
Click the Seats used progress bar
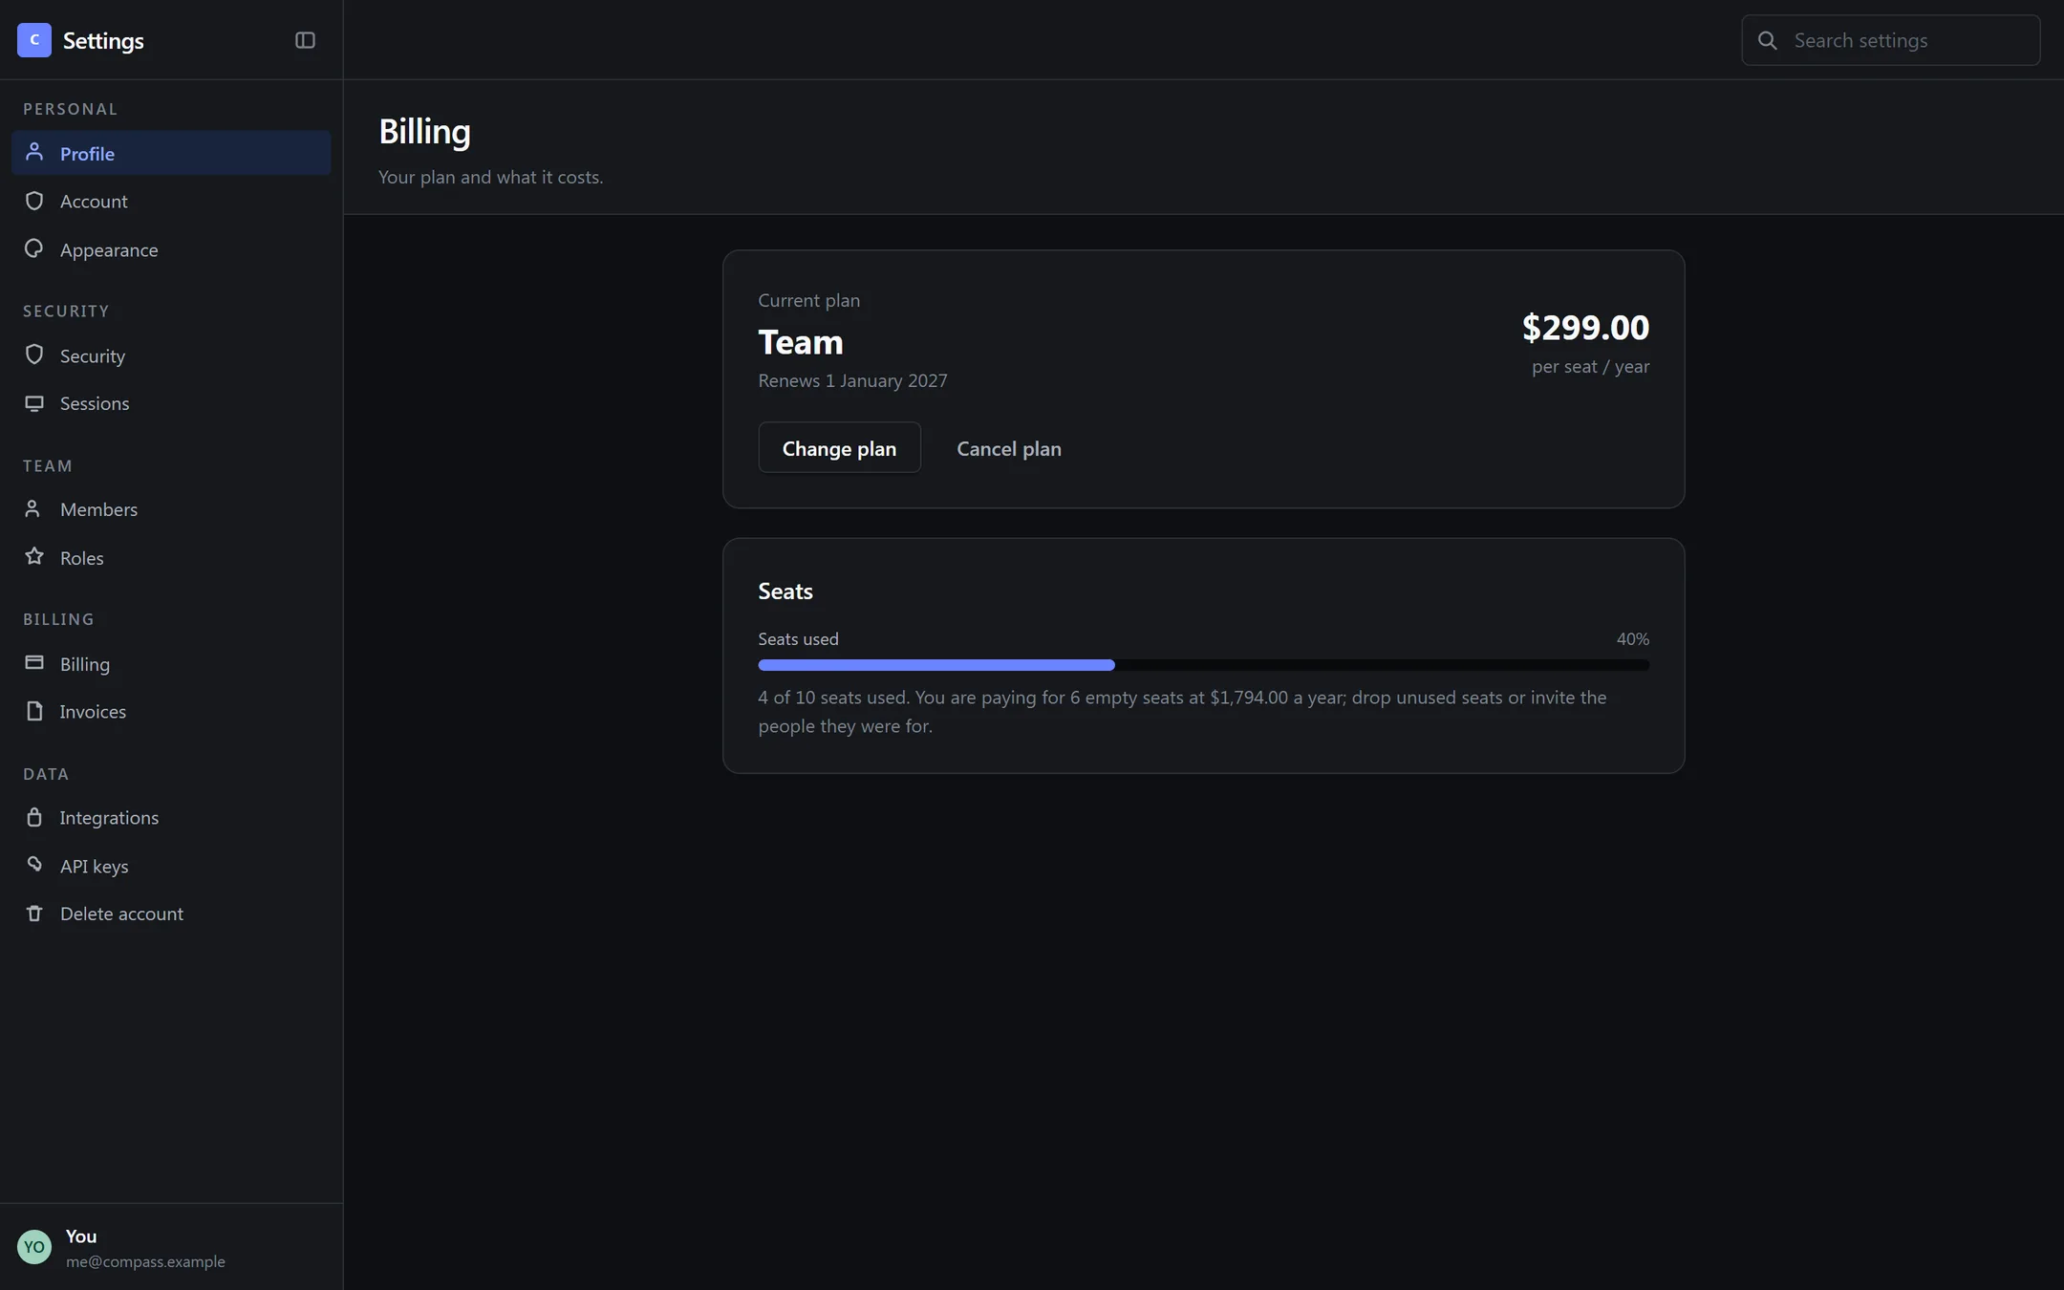(1203, 665)
